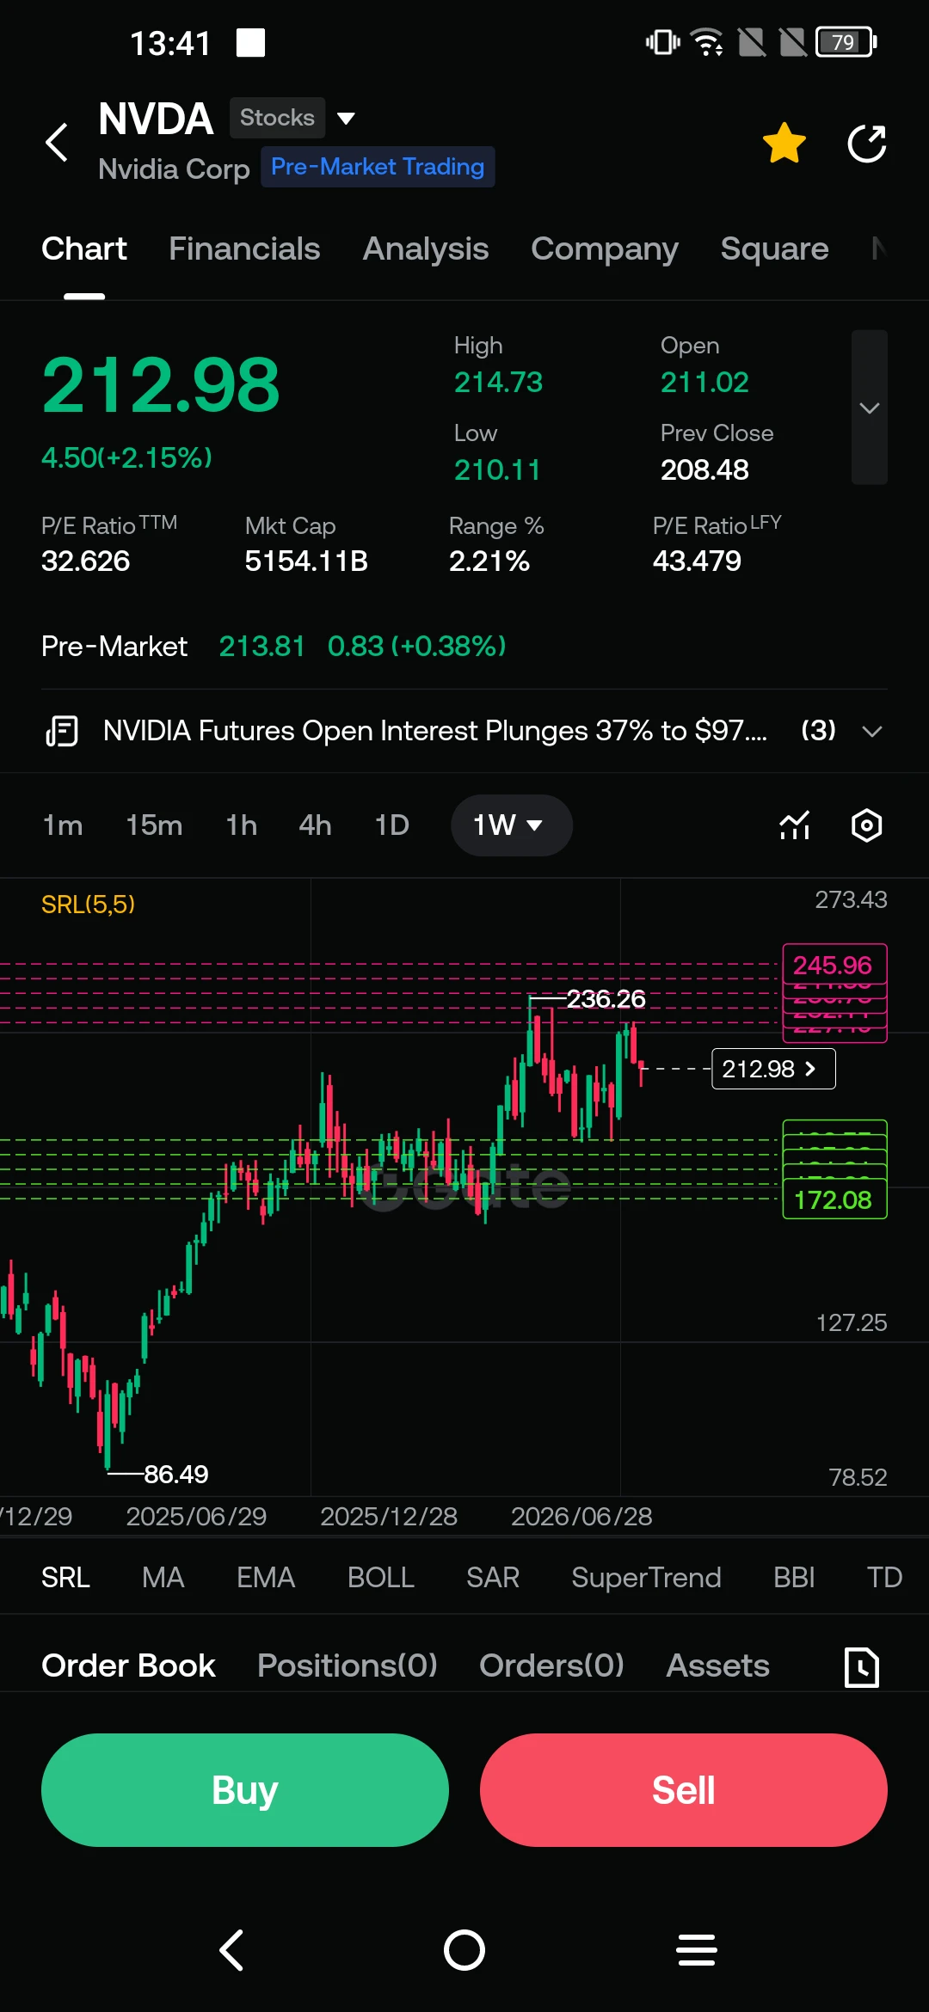Open the Company tab

click(605, 248)
